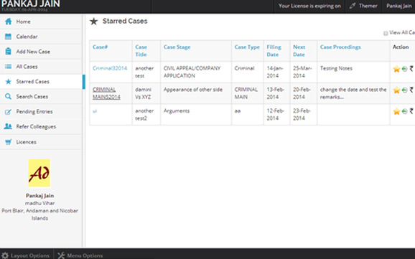Open the CRIMINAL MAIN52014 case link
The image size is (415, 259).
coord(106,93)
